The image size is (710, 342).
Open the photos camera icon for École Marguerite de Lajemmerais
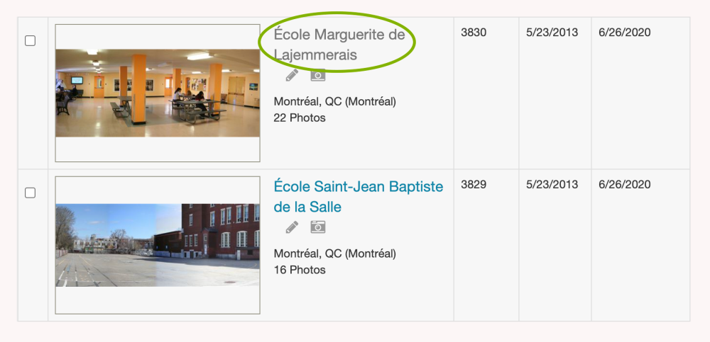click(317, 75)
